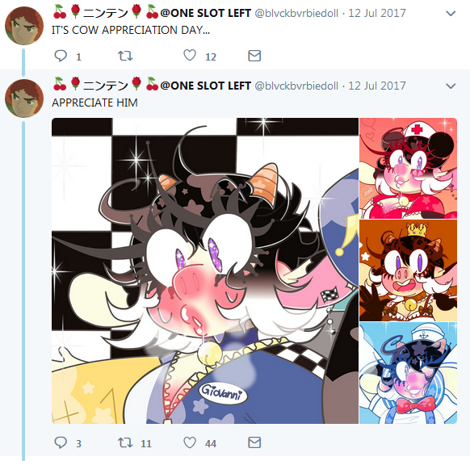Open the 12 Jul 2017 timestamp on second tweet
This screenshot has height=461, width=470.
pyautogui.click(x=377, y=86)
